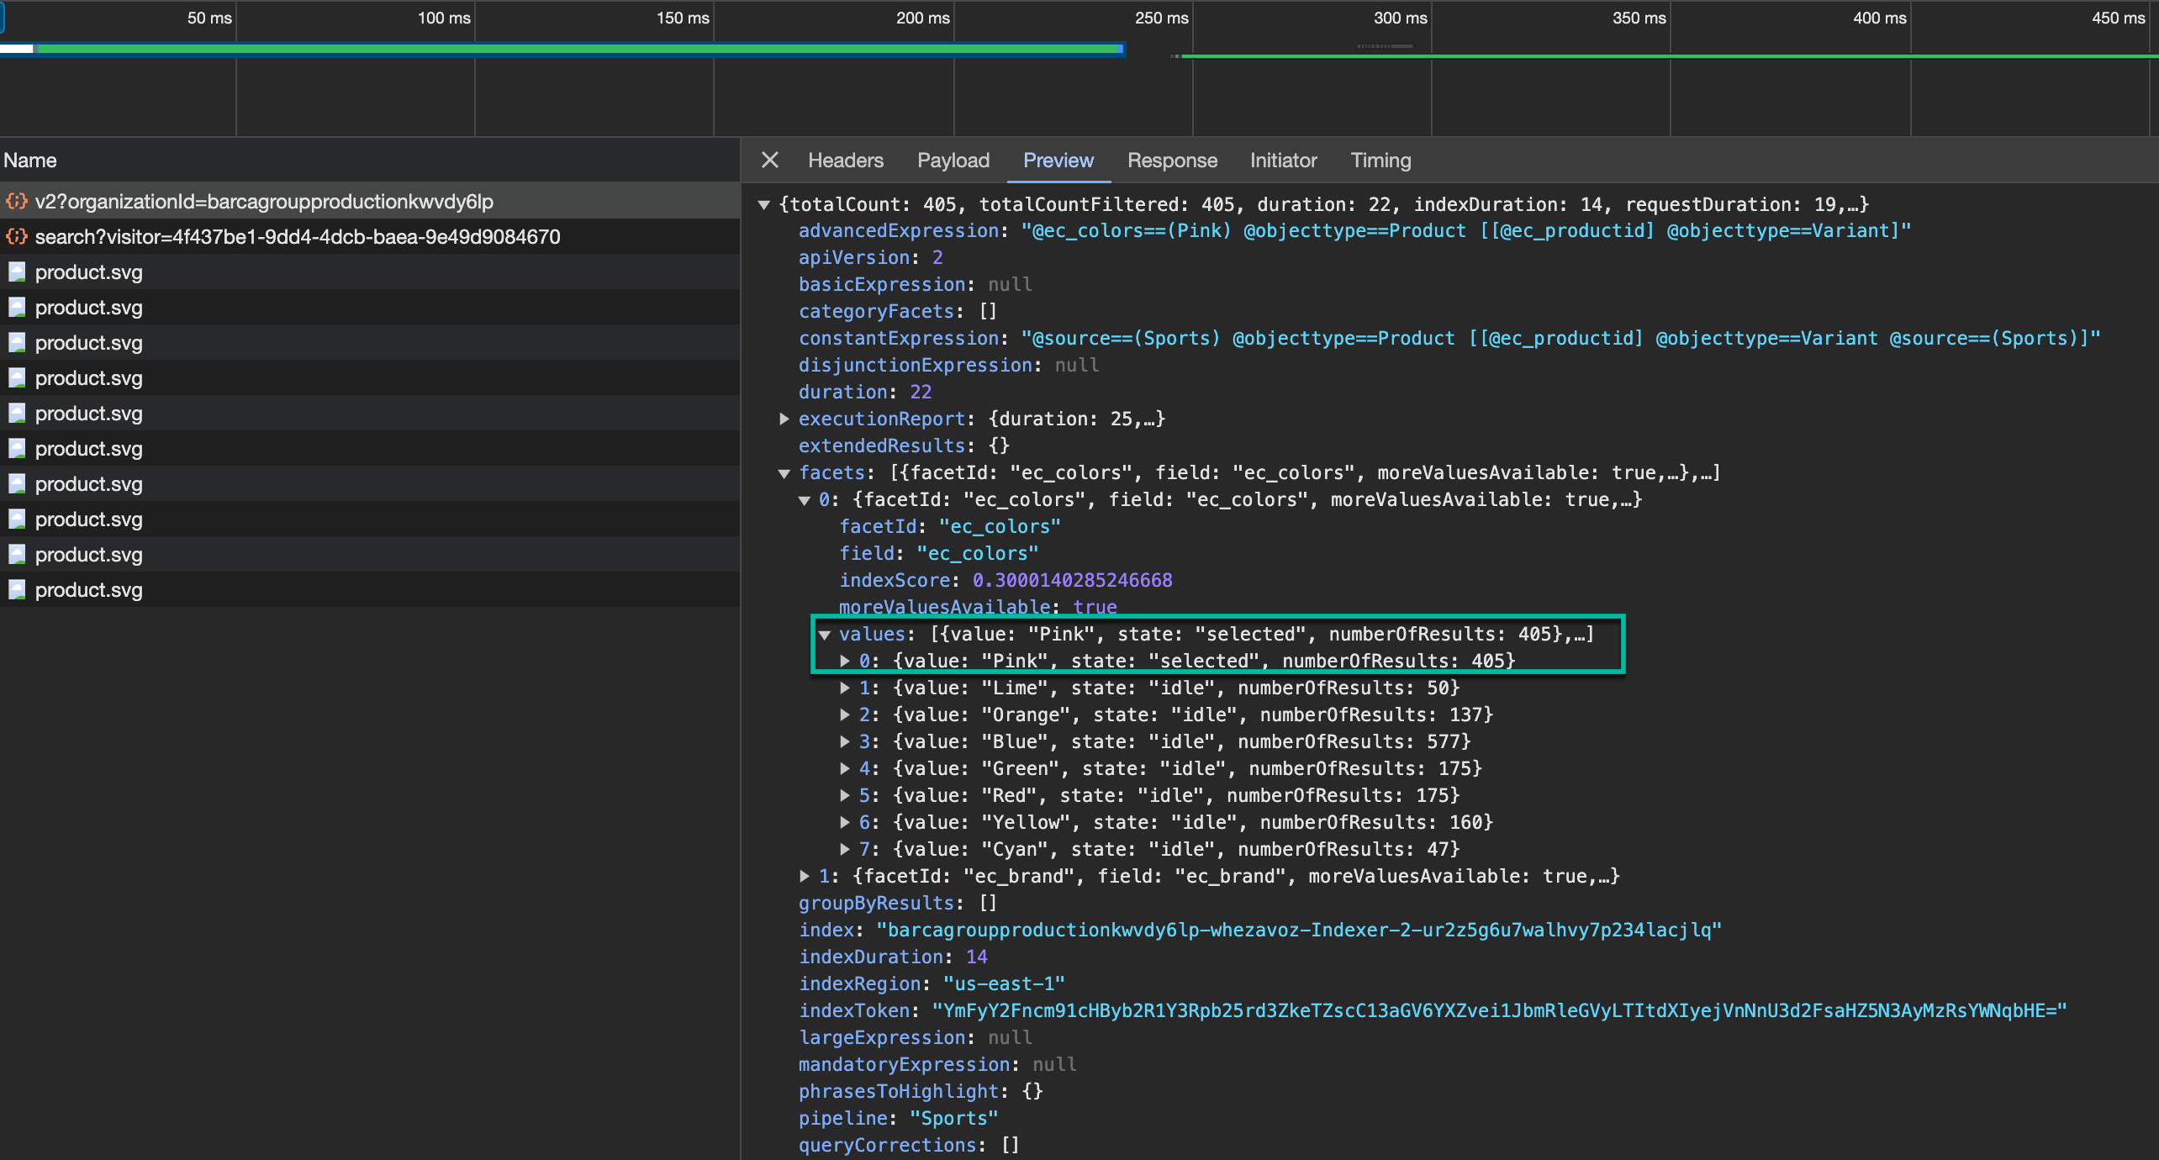Screen dimensions: 2159x1160
Task: Click the constantExpression key
Action: click(x=898, y=338)
